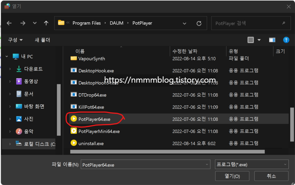The height and width of the screenshot is (185, 295).
Task: Sort files by 이름 column header
Action: point(80,51)
